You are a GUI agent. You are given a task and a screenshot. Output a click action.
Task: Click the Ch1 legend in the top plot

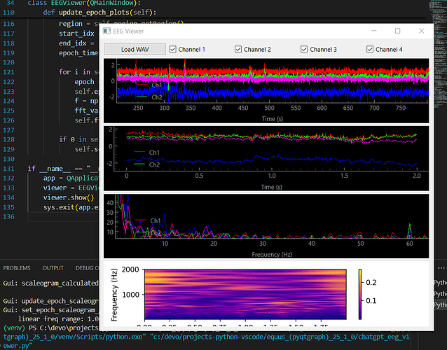coord(149,85)
